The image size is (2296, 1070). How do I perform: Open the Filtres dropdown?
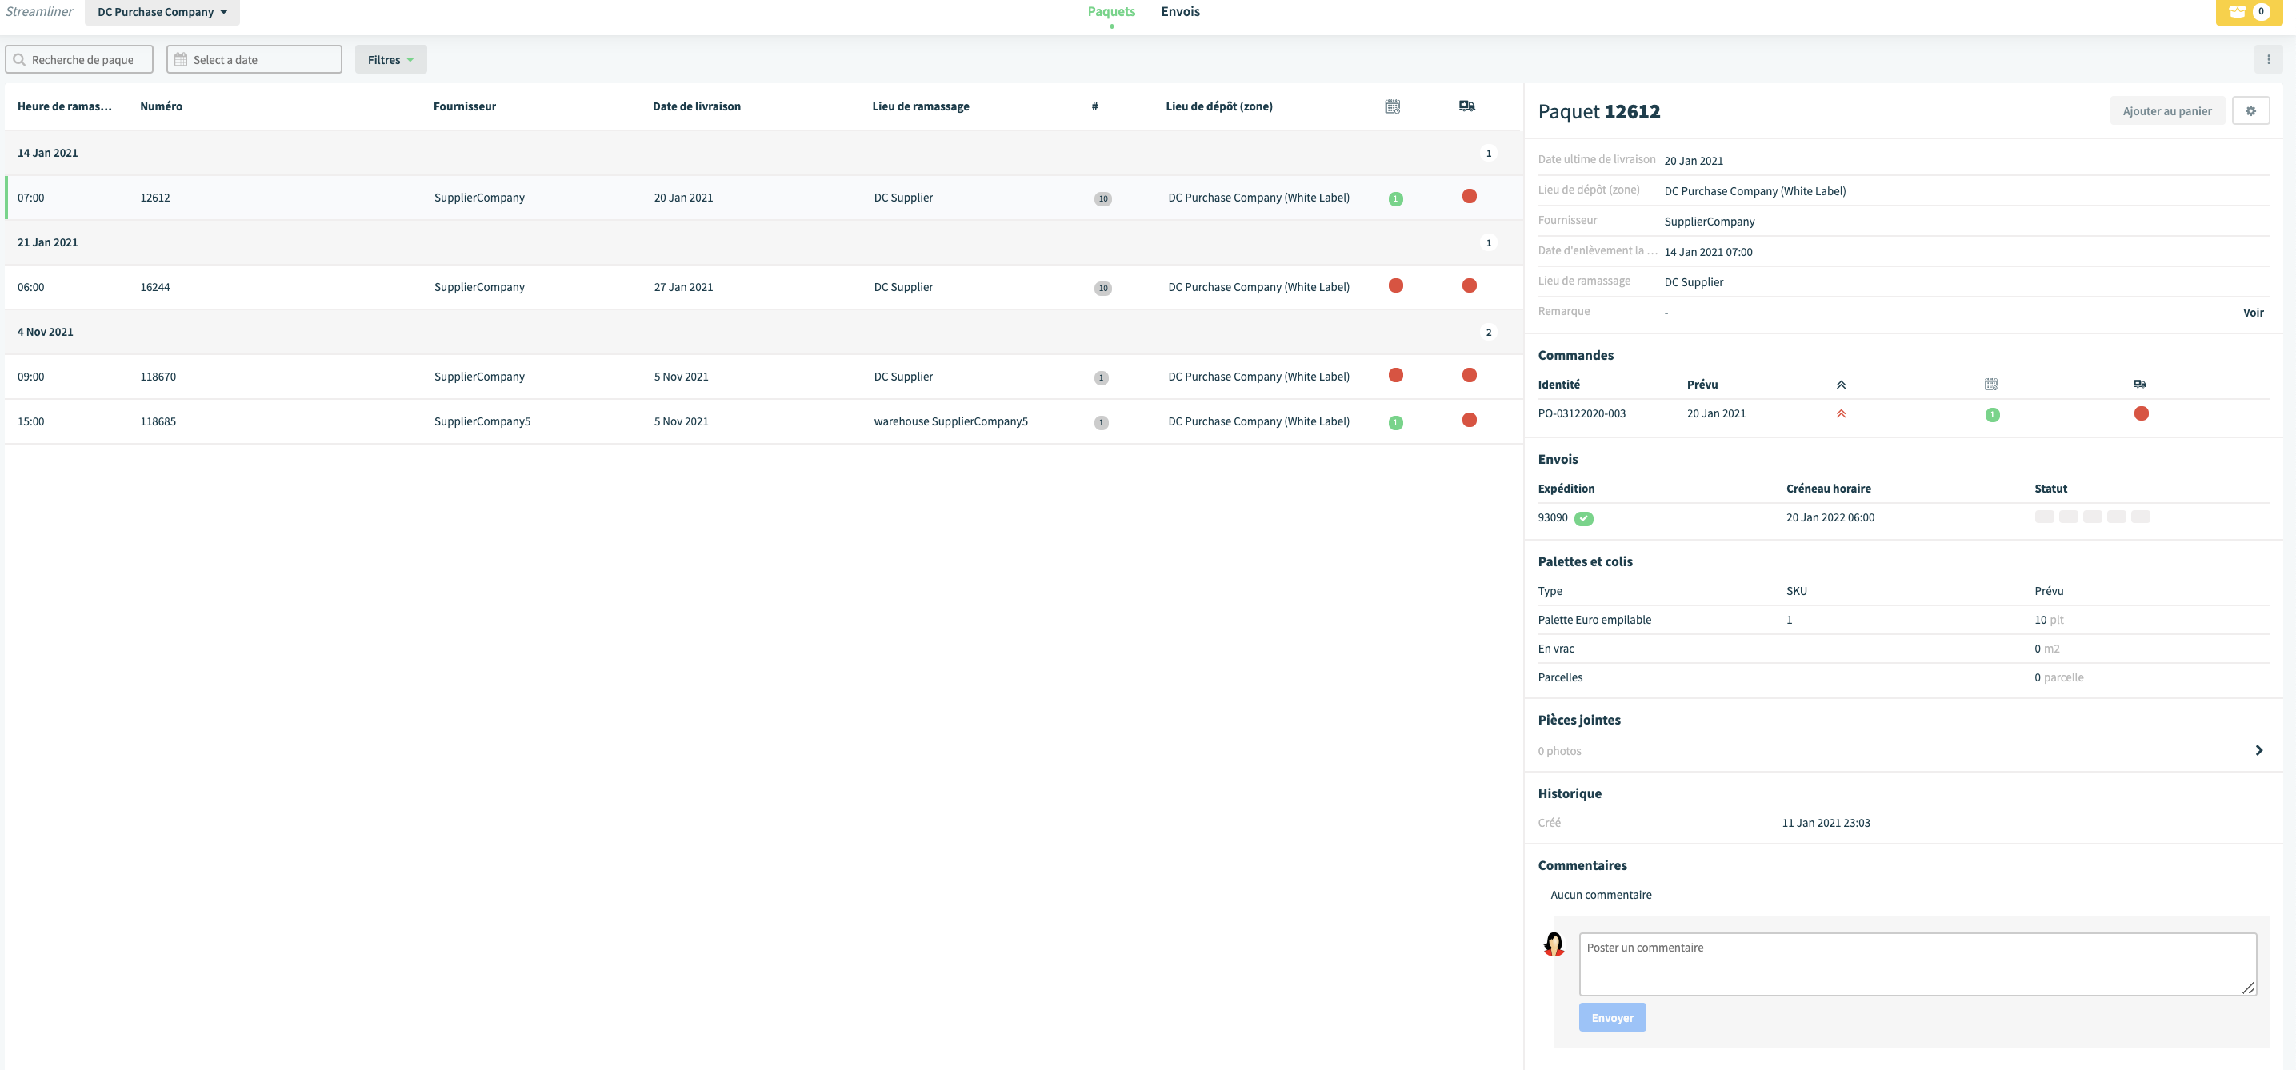point(390,60)
